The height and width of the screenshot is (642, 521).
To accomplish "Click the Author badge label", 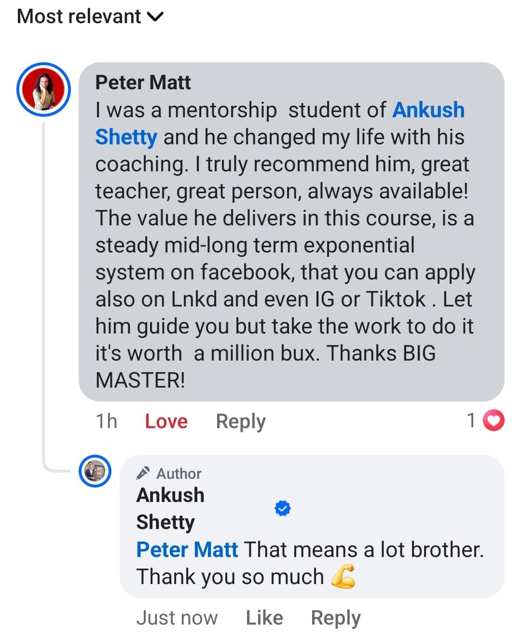I will 178,474.
